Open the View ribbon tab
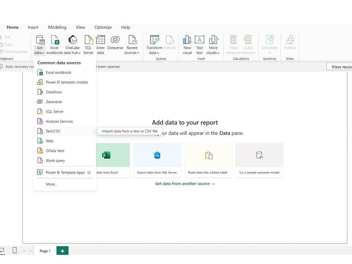The width and height of the screenshot is (352, 264). click(x=80, y=27)
